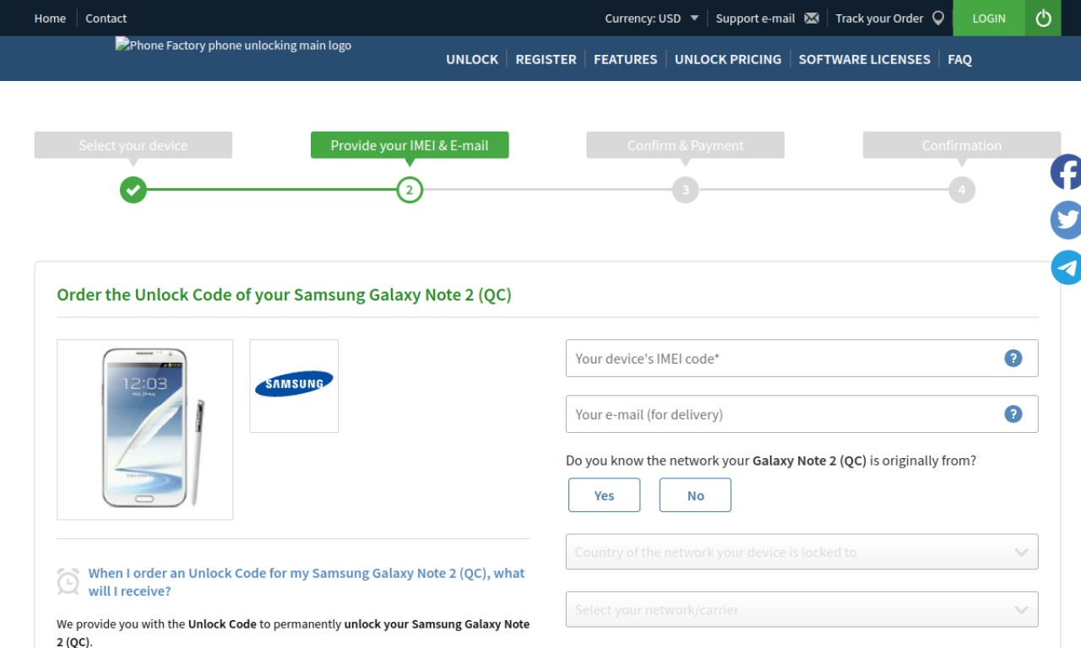This screenshot has height=648, width=1081.
Task: Click the Select your device step tab
Action: 133,145
